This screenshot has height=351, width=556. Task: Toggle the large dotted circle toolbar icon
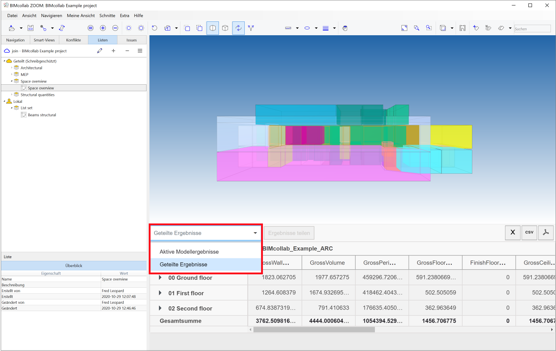click(x=141, y=28)
